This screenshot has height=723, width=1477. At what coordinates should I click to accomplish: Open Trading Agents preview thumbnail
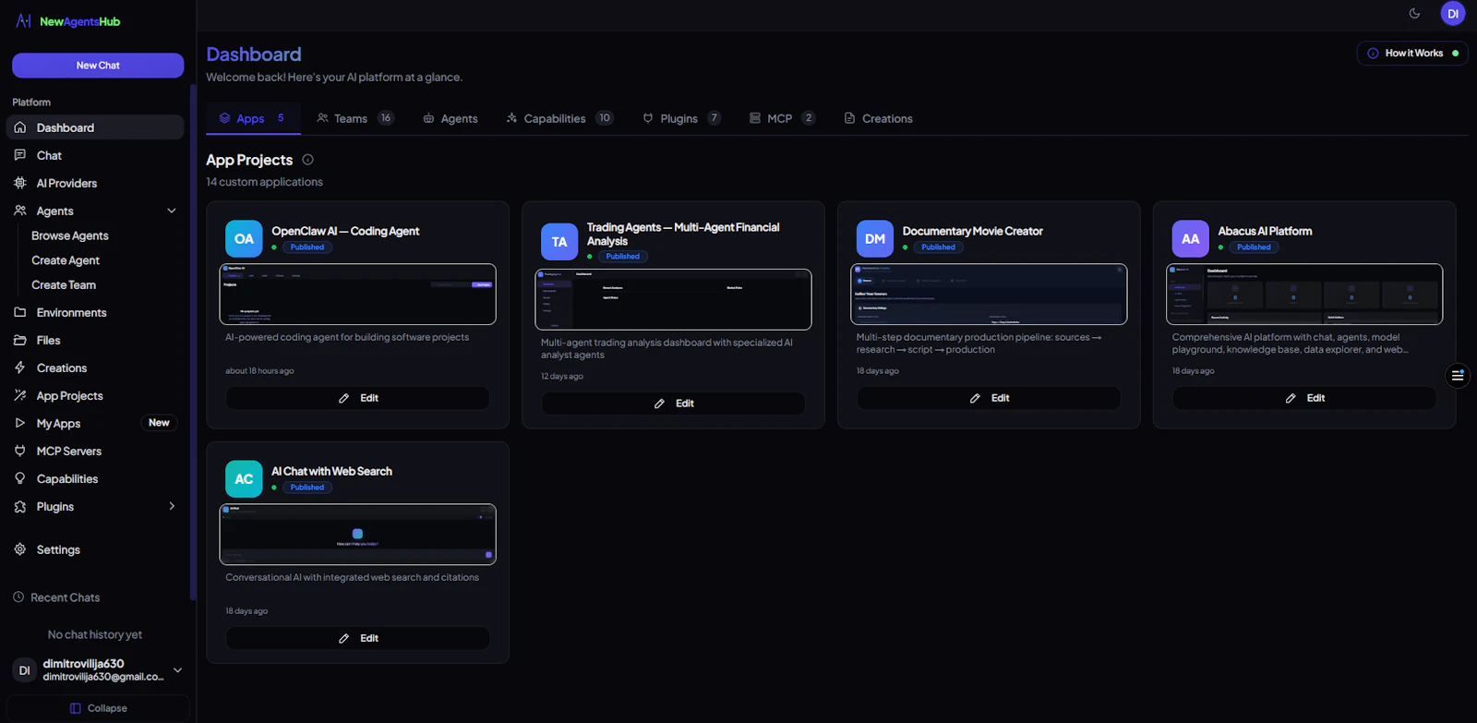coord(673,299)
